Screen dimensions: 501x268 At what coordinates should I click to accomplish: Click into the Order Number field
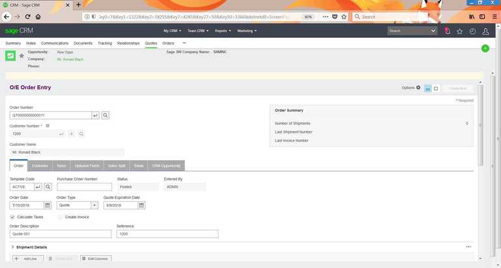[x=51, y=115]
